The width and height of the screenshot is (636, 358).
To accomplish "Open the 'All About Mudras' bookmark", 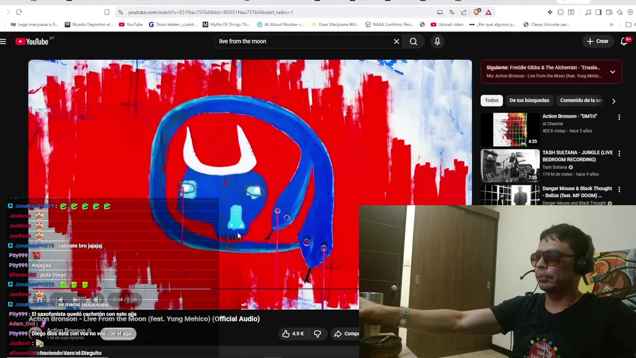I will pos(280,24).
